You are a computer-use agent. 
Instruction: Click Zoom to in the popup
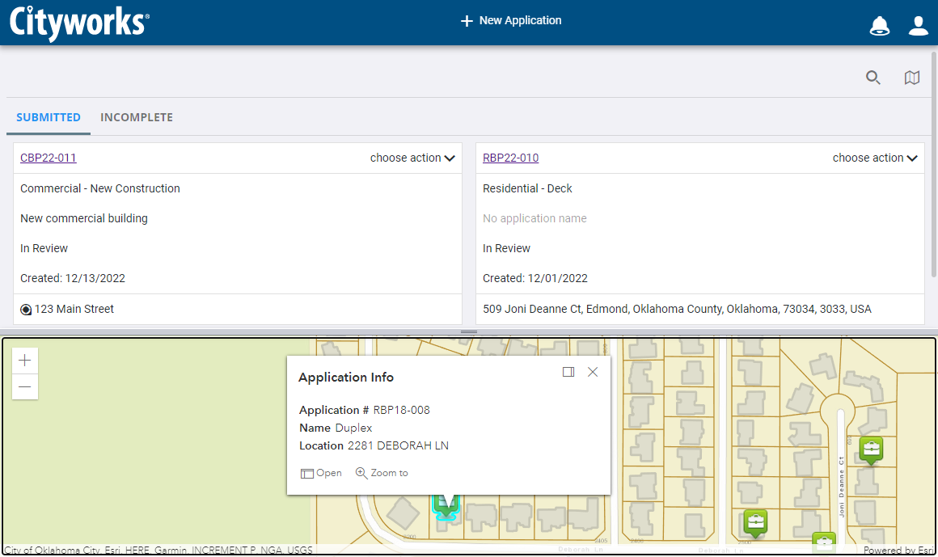click(x=382, y=473)
